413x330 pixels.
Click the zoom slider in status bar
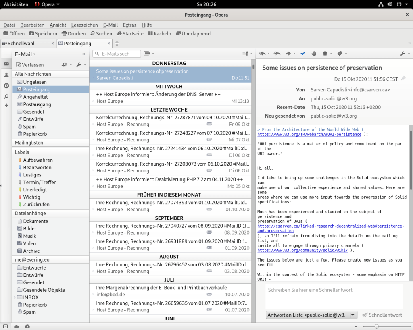tap(376, 326)
